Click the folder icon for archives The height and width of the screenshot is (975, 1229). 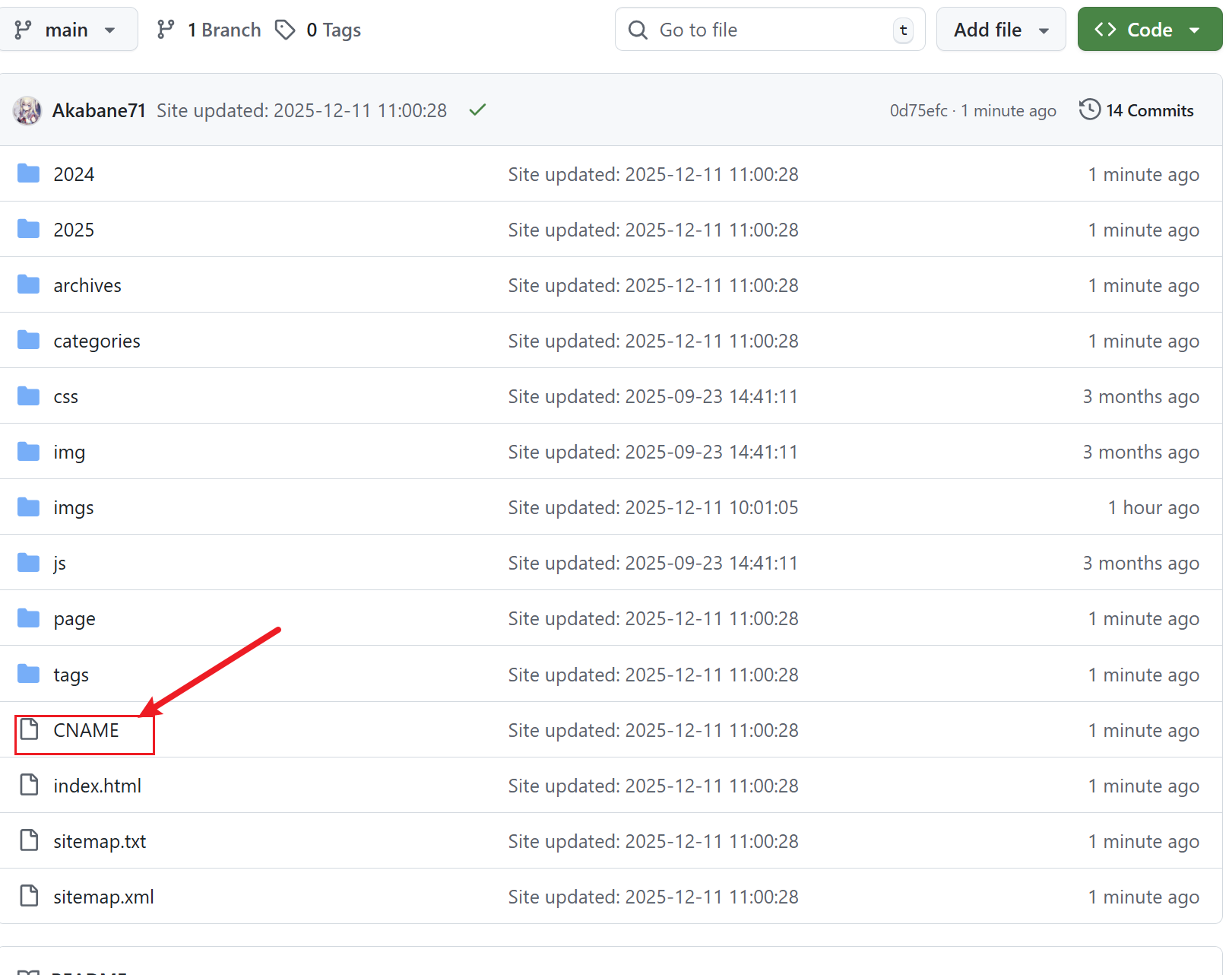pyautogui.click(x=29, y=284)
